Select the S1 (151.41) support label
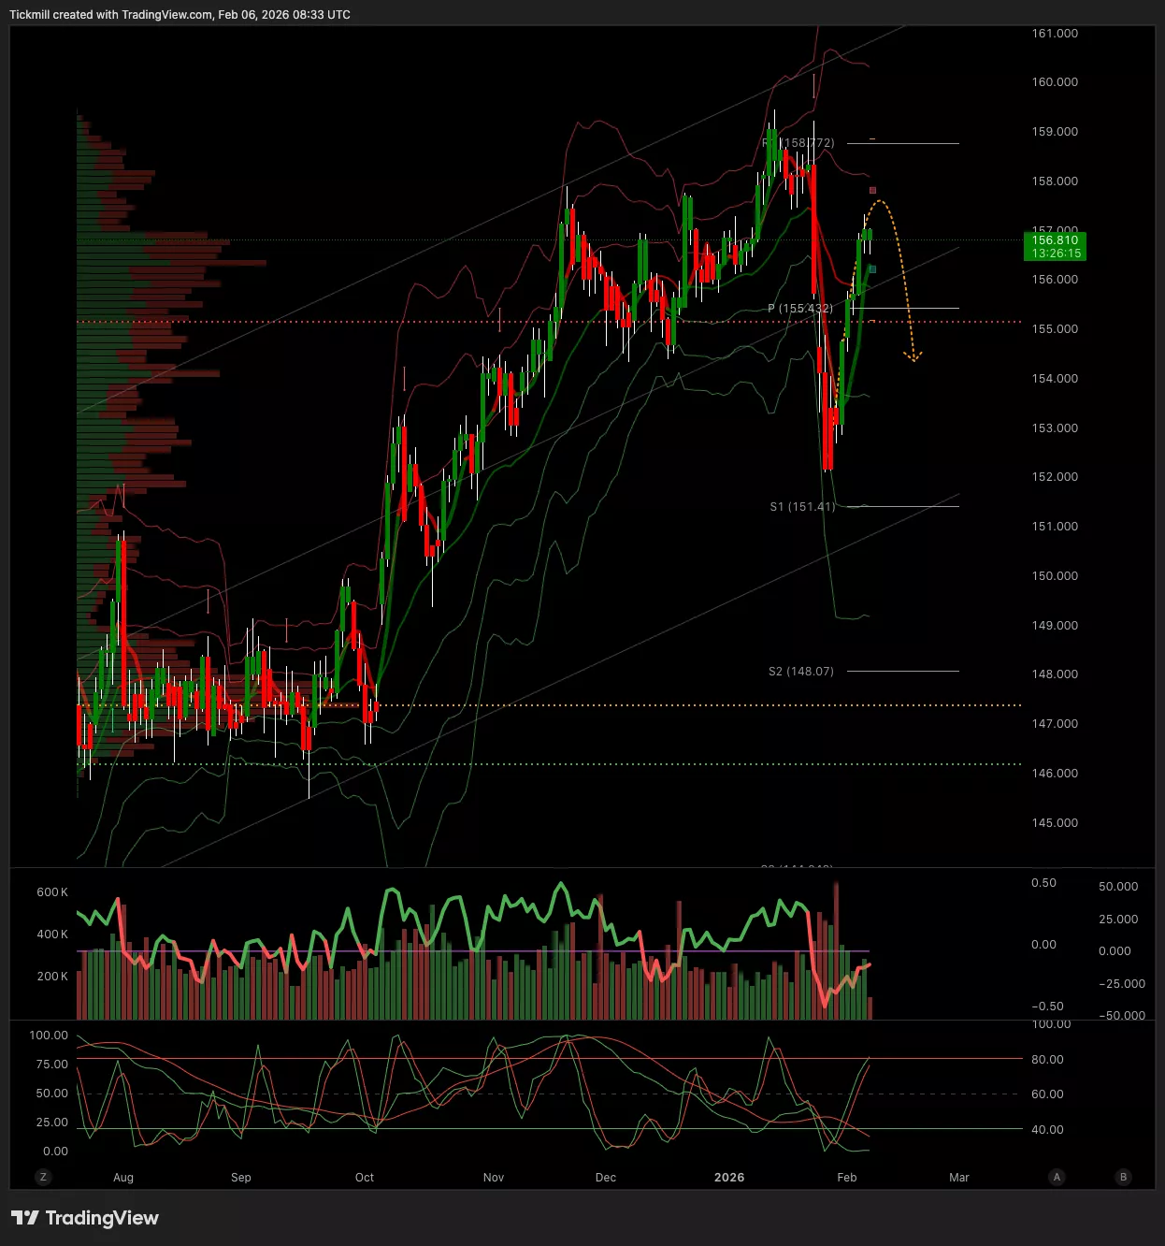Viewport: 1165px width, 1246px height. click(x=802, y=507)
